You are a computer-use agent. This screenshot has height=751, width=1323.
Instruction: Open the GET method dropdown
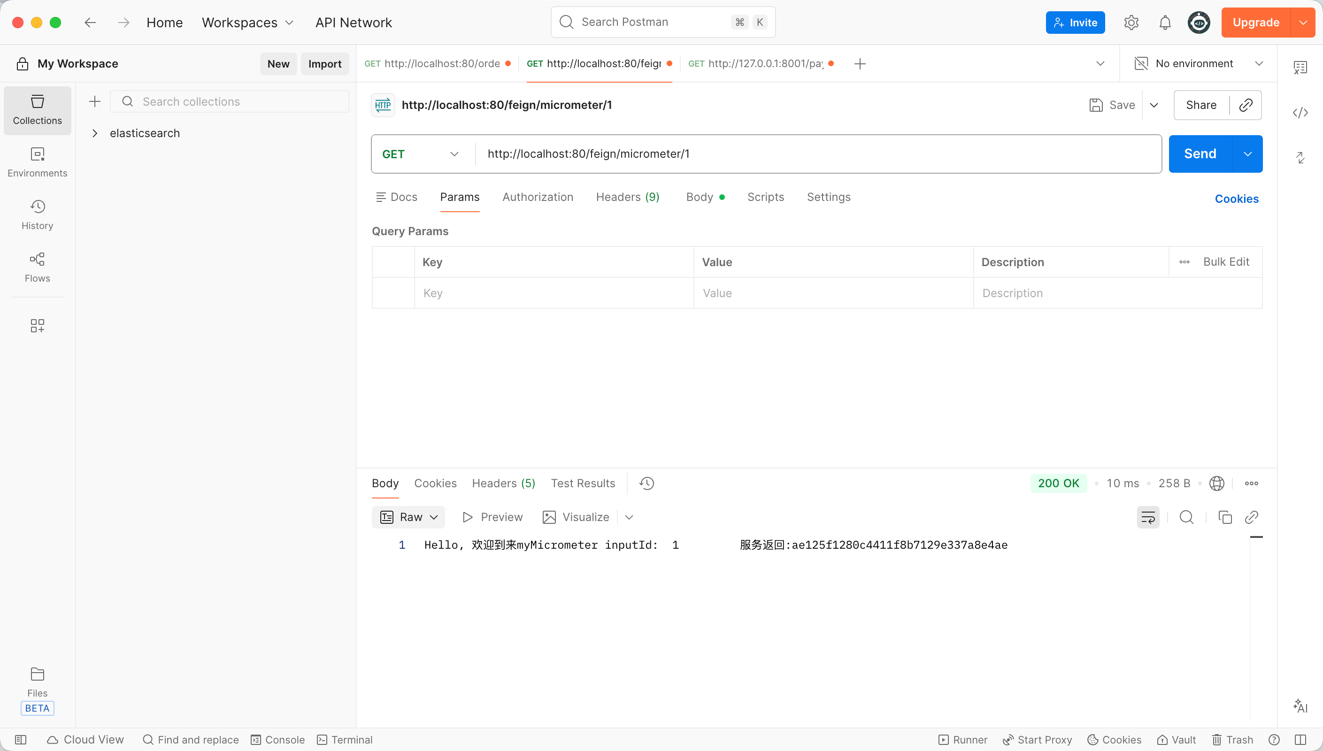[x=420, y=154]
